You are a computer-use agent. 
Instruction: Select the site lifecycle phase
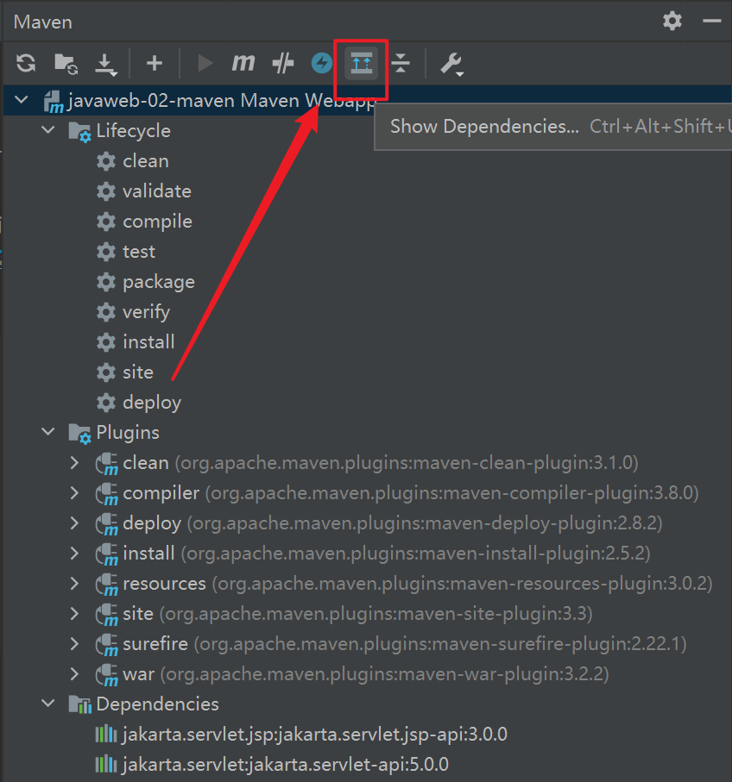[x=138, y=372]
